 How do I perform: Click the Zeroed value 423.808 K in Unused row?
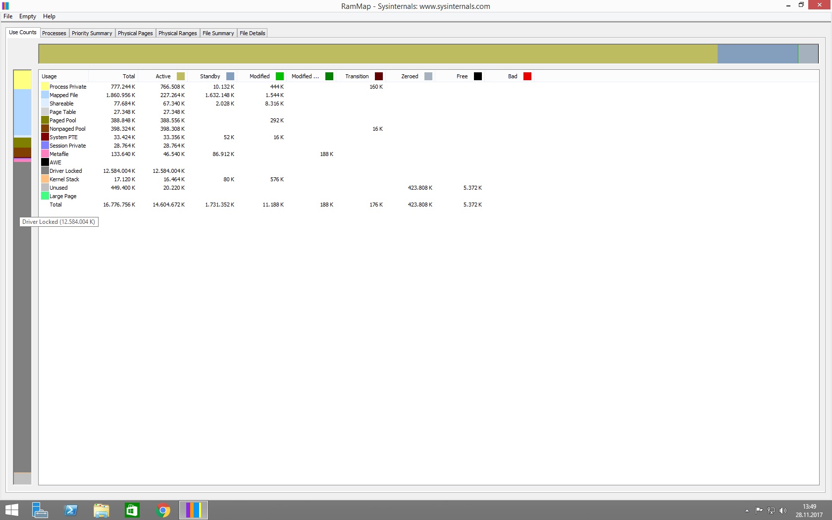coord(420,188)
